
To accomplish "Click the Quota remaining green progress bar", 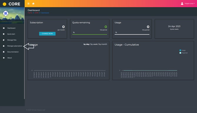I will tap(90, 34).
